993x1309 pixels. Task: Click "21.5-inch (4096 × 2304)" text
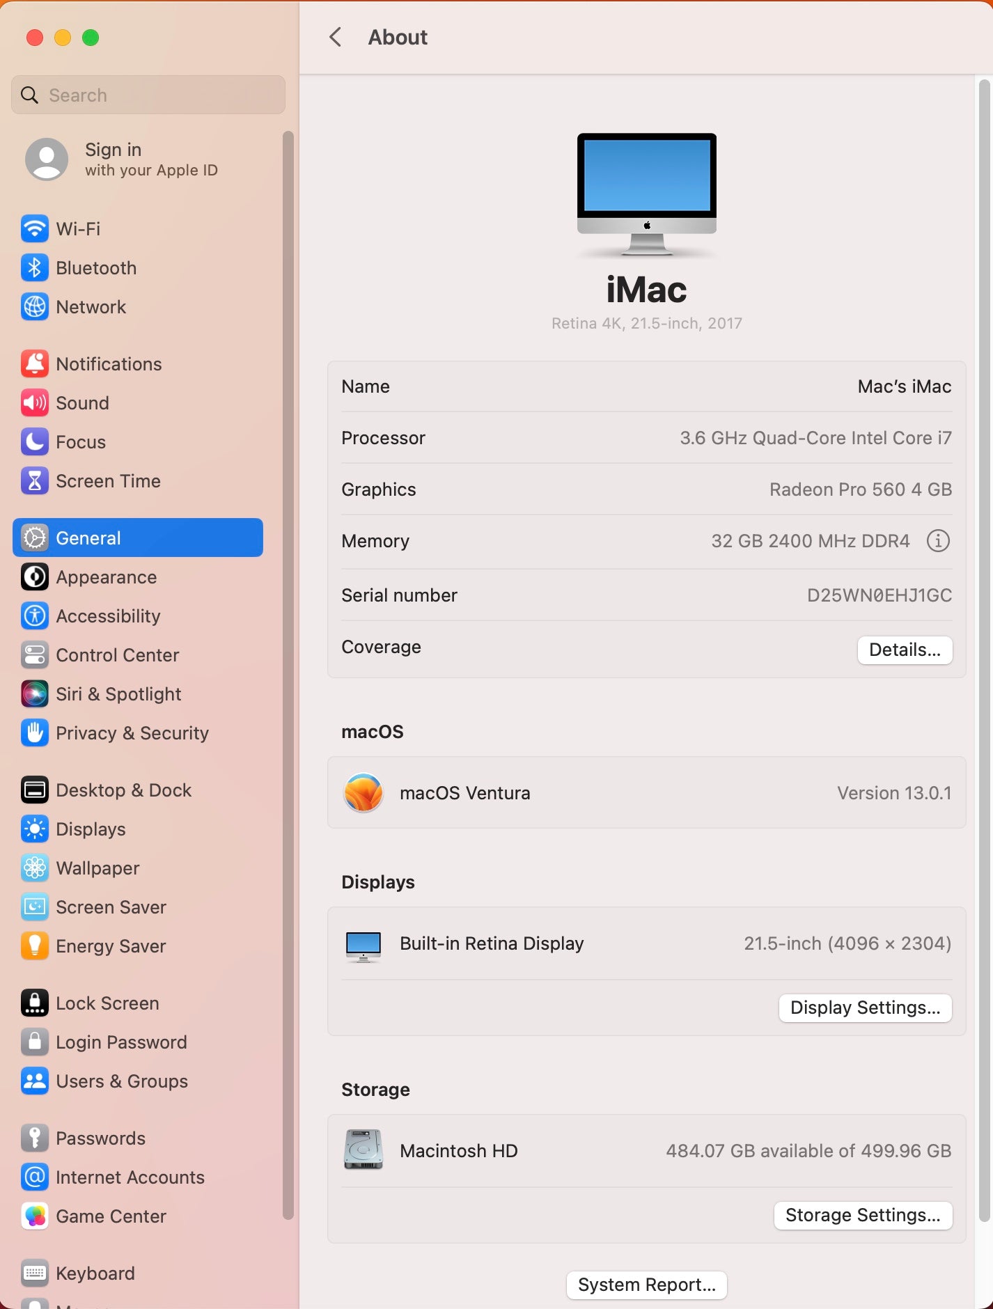coord(847,943)
